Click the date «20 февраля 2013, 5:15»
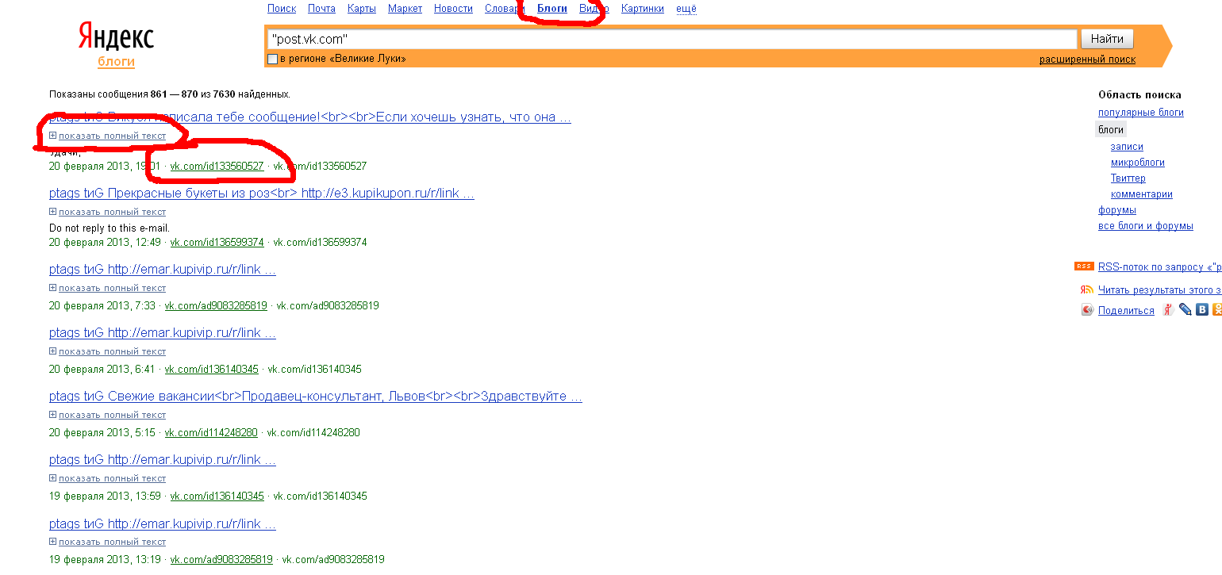 point(102,433)
